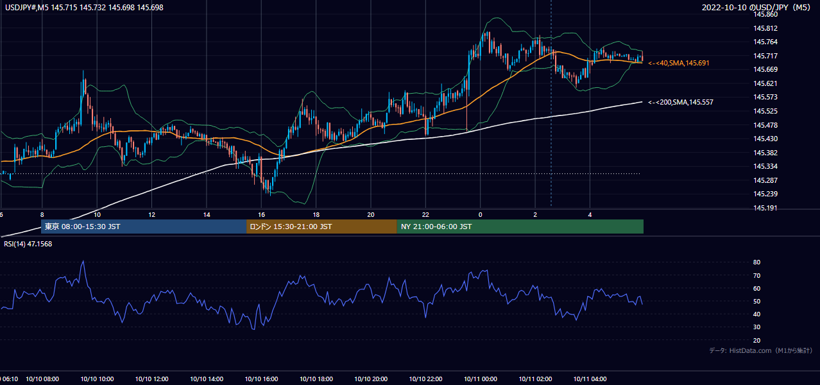
Task: Click price axis label 145.382
Action: tap(765, 153)
